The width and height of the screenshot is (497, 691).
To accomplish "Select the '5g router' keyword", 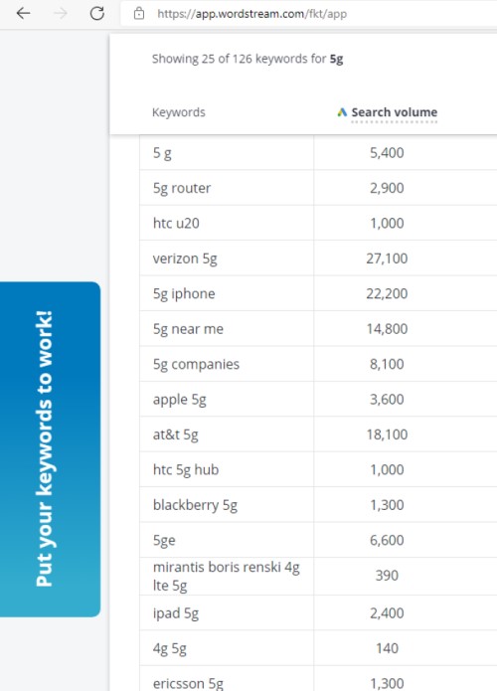I will tap(182, 188).
